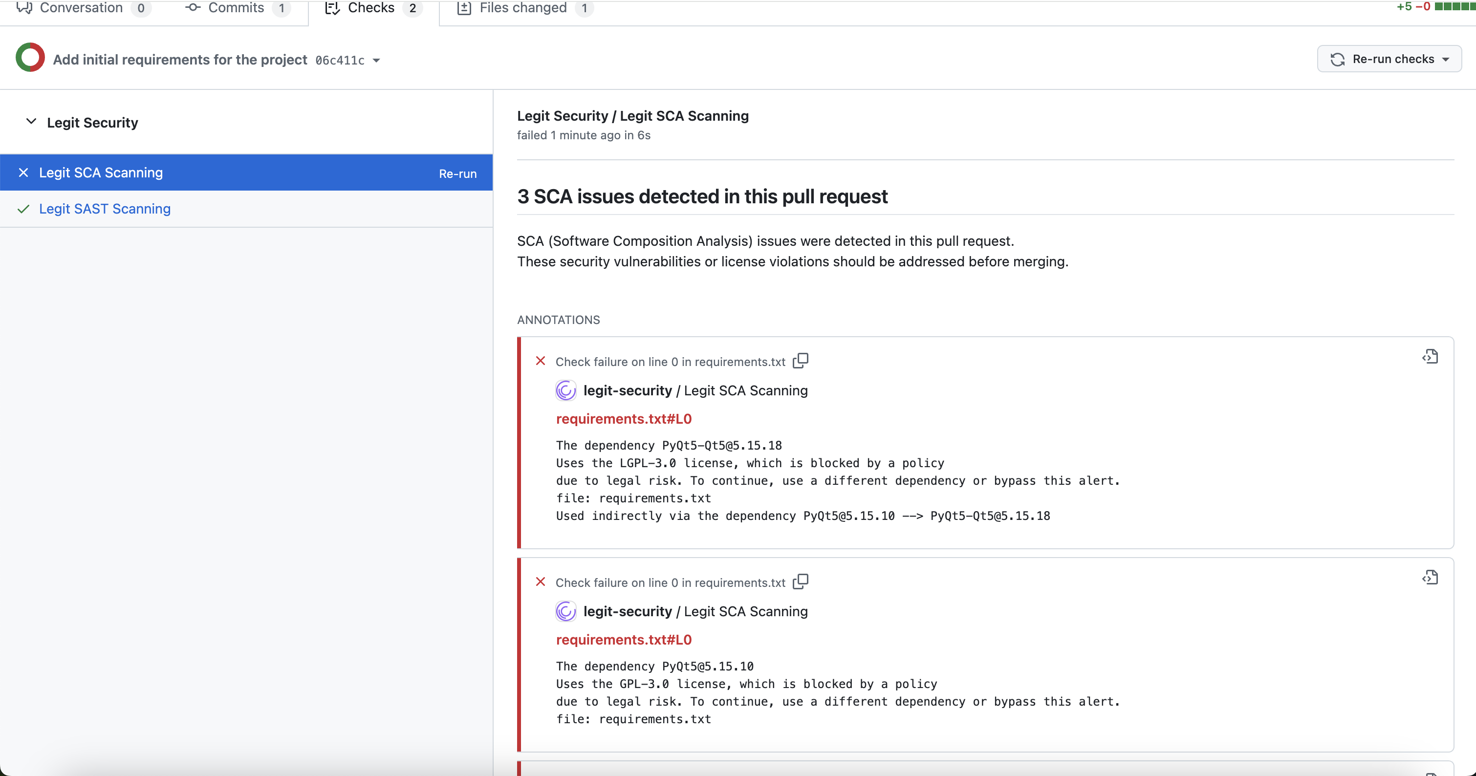Click the Files changed diff icon
Screen dimensions: 1476x776
click(x=464, y=7)
